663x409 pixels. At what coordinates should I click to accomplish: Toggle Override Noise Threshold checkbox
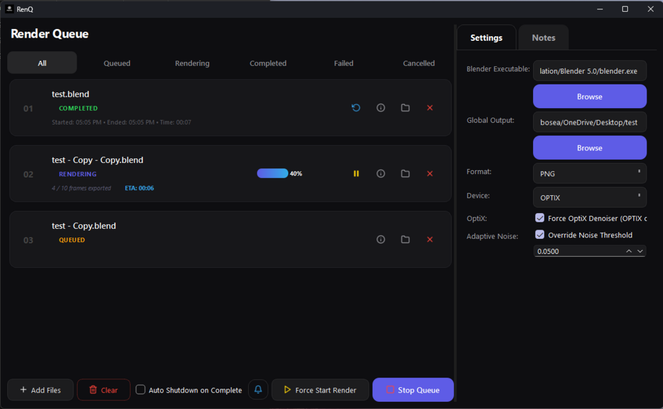point(540,234)
